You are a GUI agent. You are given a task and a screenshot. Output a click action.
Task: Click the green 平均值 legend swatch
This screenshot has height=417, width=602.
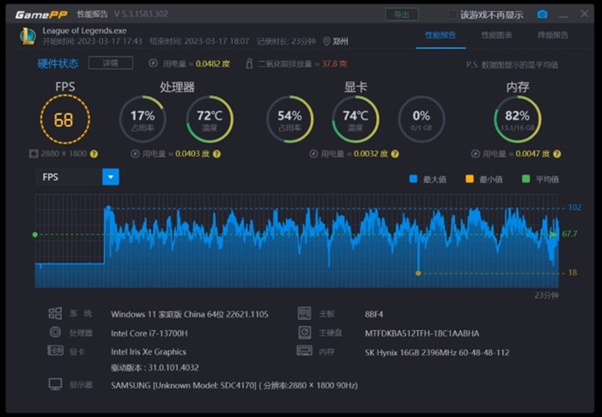click(x=526, y=178)
